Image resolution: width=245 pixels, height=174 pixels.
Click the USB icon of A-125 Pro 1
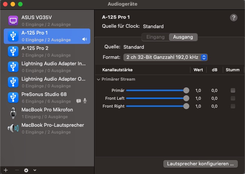pyautogui.click(x=13, y=36)
